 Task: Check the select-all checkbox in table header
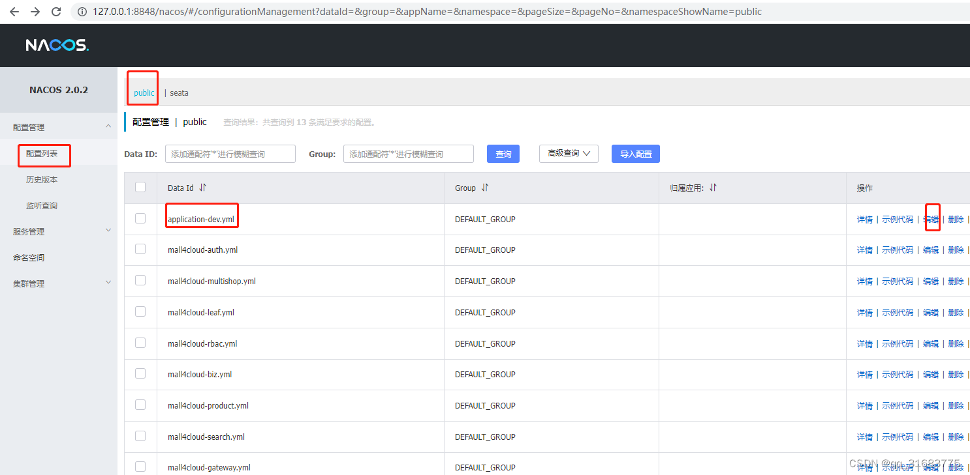tap(140, 187)
